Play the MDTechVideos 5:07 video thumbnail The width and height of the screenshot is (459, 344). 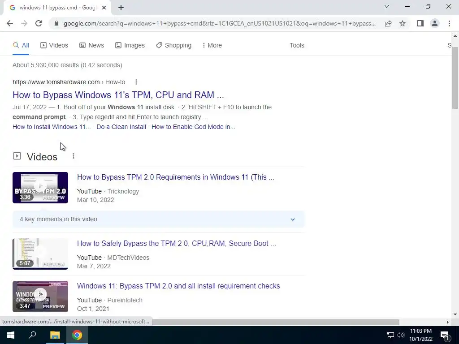(40, 254)
